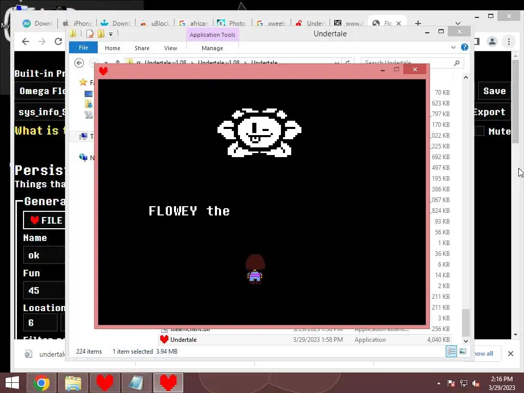Click the Location field containing 6
524x393 pixels.
pos(40,322)
